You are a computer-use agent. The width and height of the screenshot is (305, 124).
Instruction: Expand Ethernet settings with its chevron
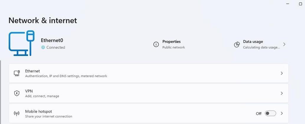[x=282, y=73]
